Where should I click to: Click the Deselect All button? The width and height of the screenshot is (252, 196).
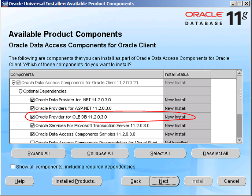(215, 153)
